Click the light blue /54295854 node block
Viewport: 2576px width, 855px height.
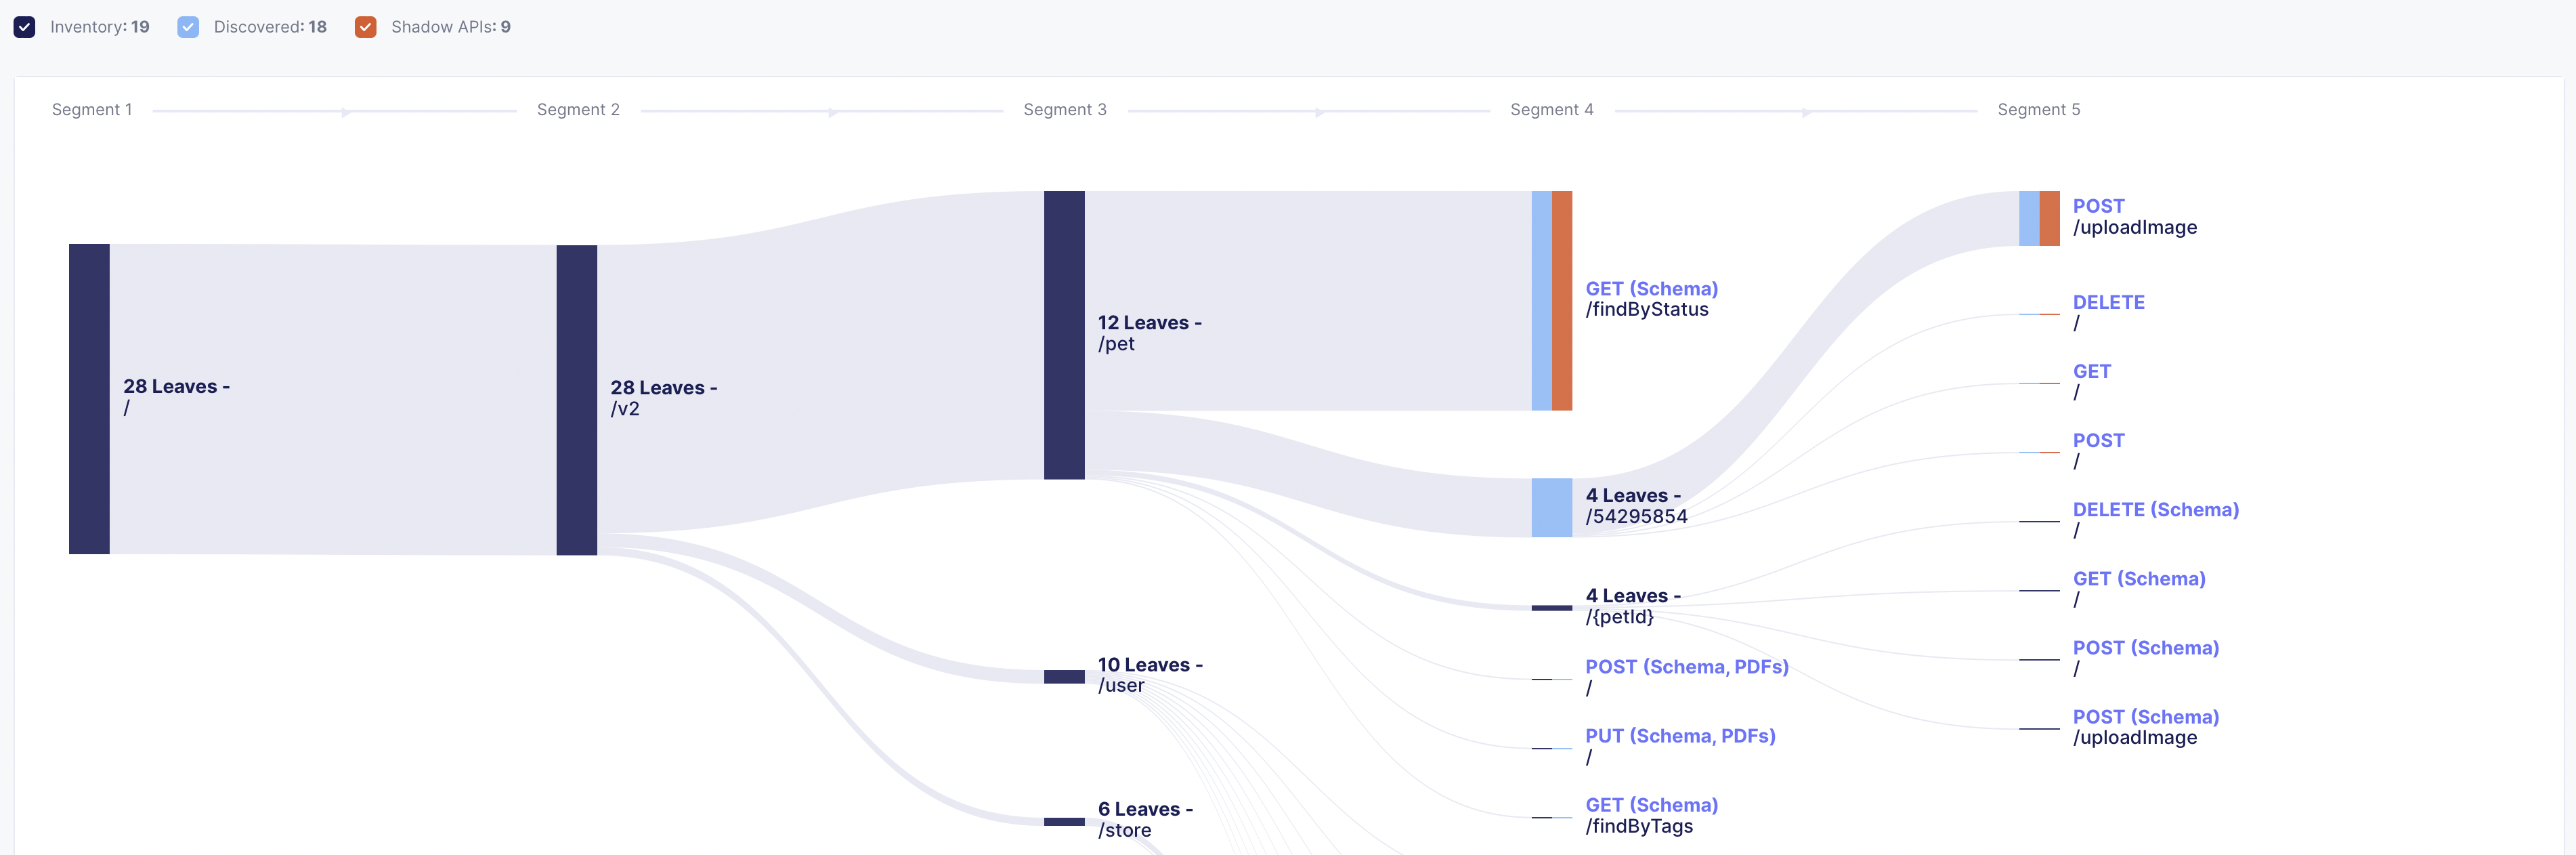1551,507
